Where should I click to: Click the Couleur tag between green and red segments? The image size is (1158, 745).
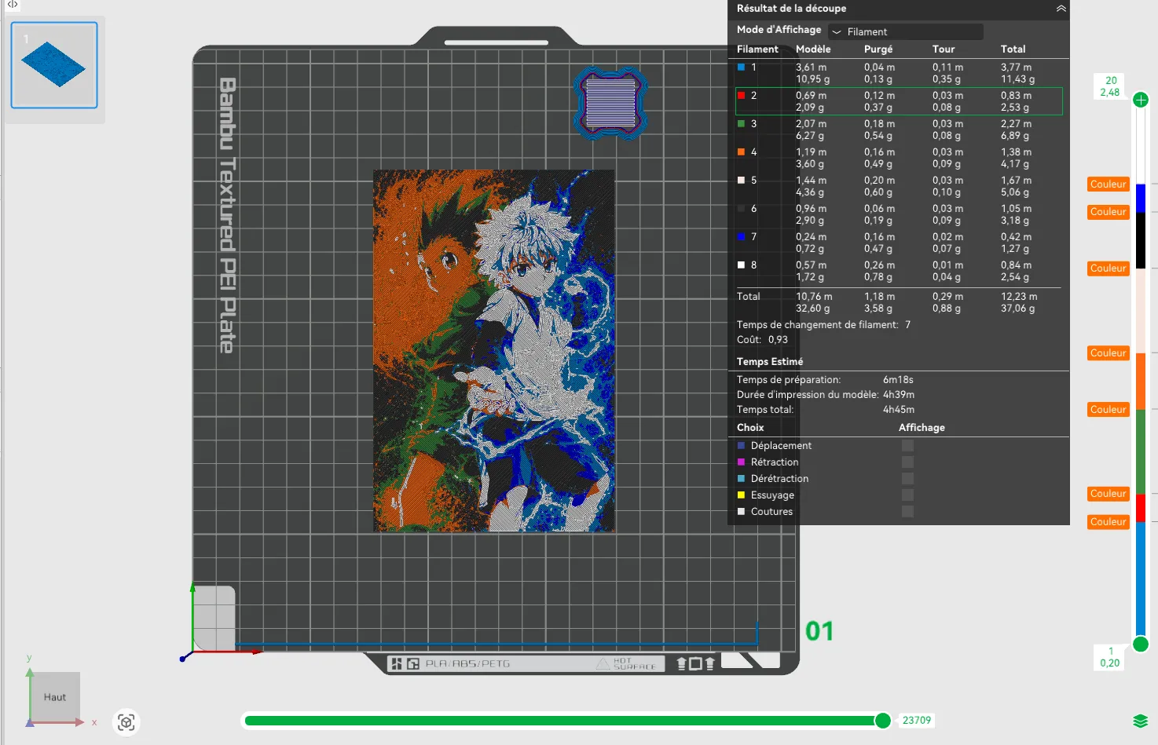1109,494
